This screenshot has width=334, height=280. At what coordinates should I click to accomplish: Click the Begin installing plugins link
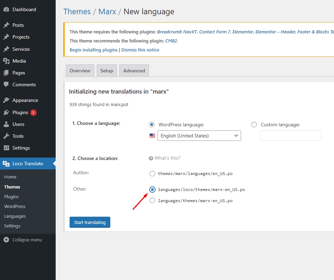click(94, 50)
